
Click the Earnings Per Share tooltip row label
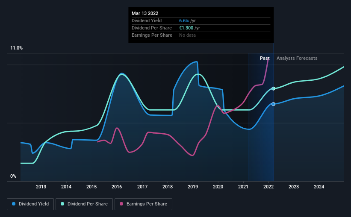152,35
